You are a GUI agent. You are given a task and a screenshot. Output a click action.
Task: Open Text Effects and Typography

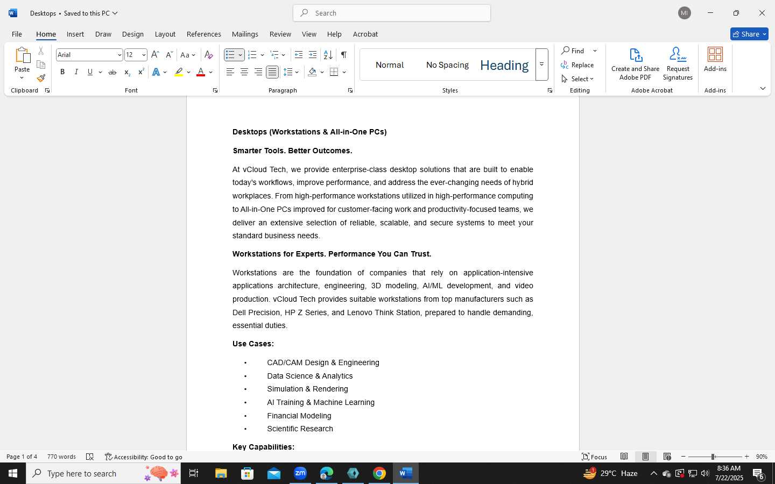click(x=156, y=72)
